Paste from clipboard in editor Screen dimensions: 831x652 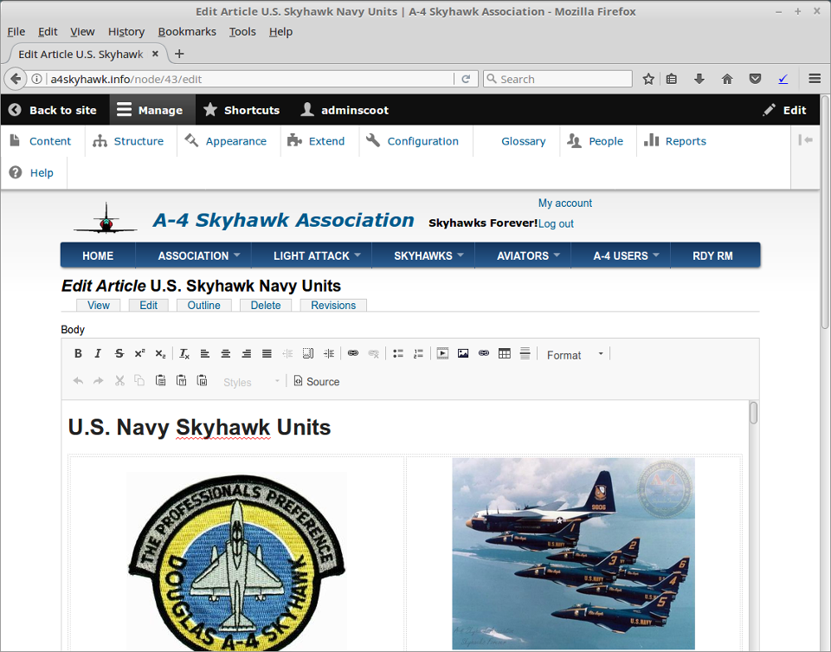(161, 381)
